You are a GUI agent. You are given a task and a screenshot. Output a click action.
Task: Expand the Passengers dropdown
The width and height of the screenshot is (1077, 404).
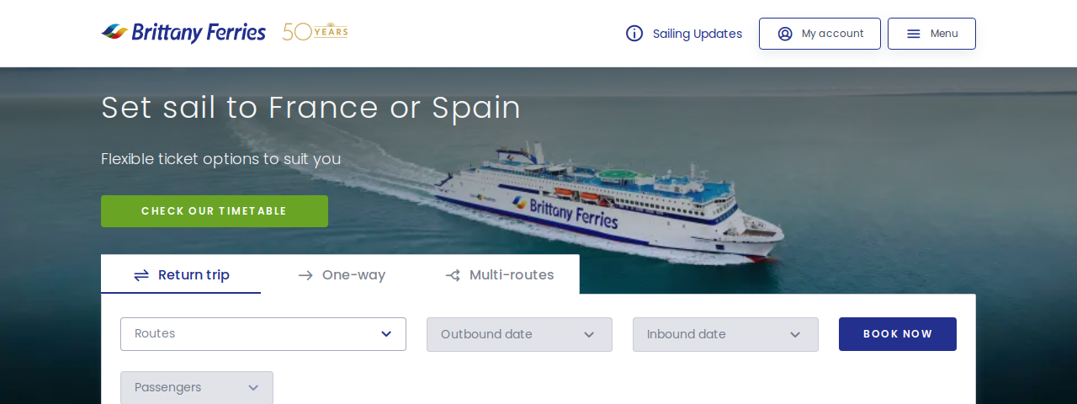[x=196, y=387]
